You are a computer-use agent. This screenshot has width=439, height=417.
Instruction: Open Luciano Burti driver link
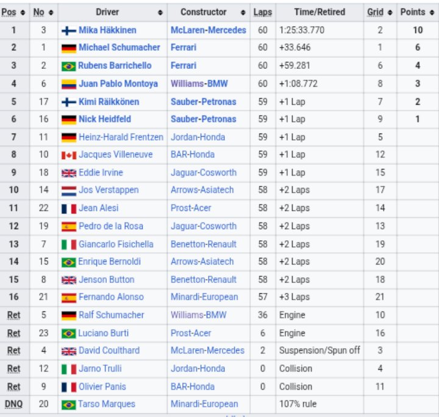pyautogui.click(x=103, y=333)
